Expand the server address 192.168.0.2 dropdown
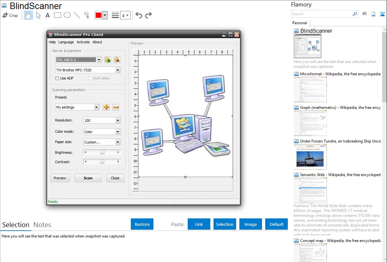 pyautogui.click(x=99, y=60)
